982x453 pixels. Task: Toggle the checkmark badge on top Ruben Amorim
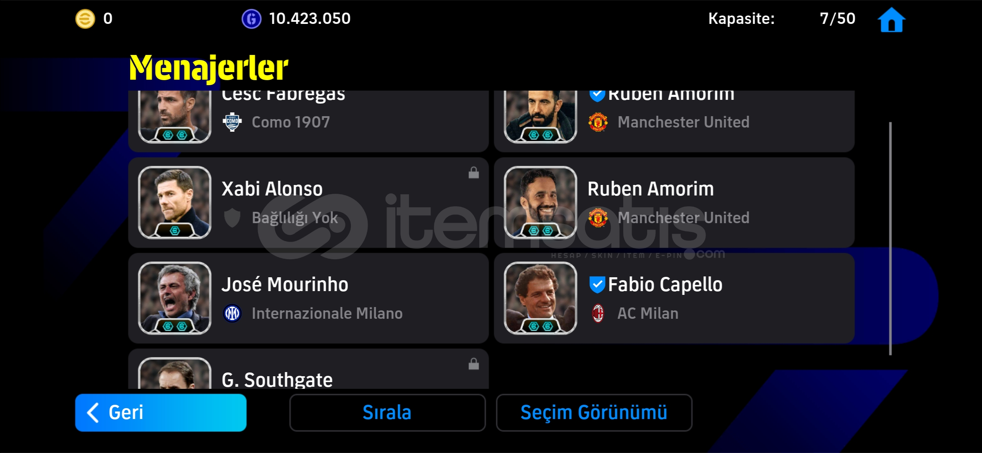pyautogui.click(x=597, y=95)
